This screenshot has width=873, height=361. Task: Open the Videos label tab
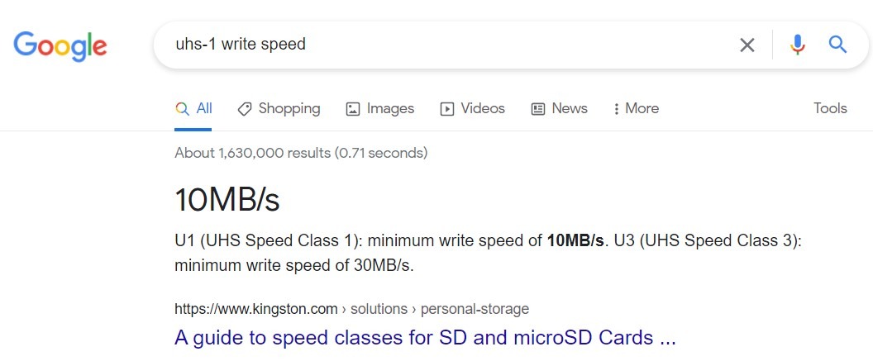click(x=483, y=108)
